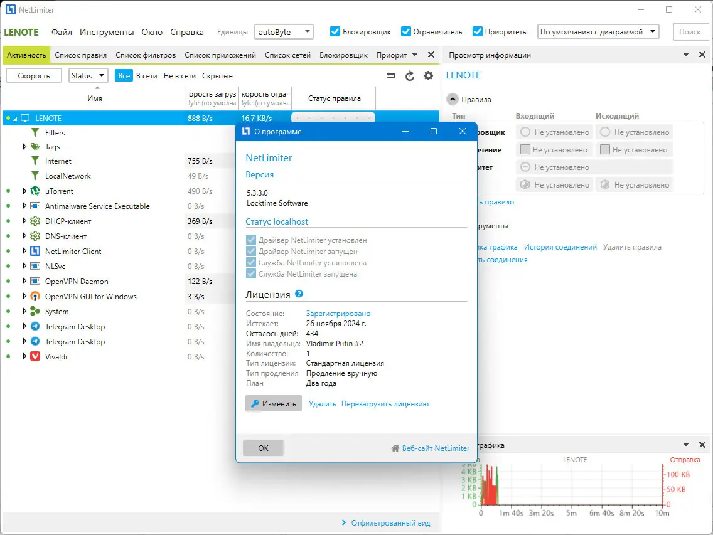Select incoming blocker radio Не установлено
The width and height of the screenshot is (713, 535).
(x=525, y=132)
